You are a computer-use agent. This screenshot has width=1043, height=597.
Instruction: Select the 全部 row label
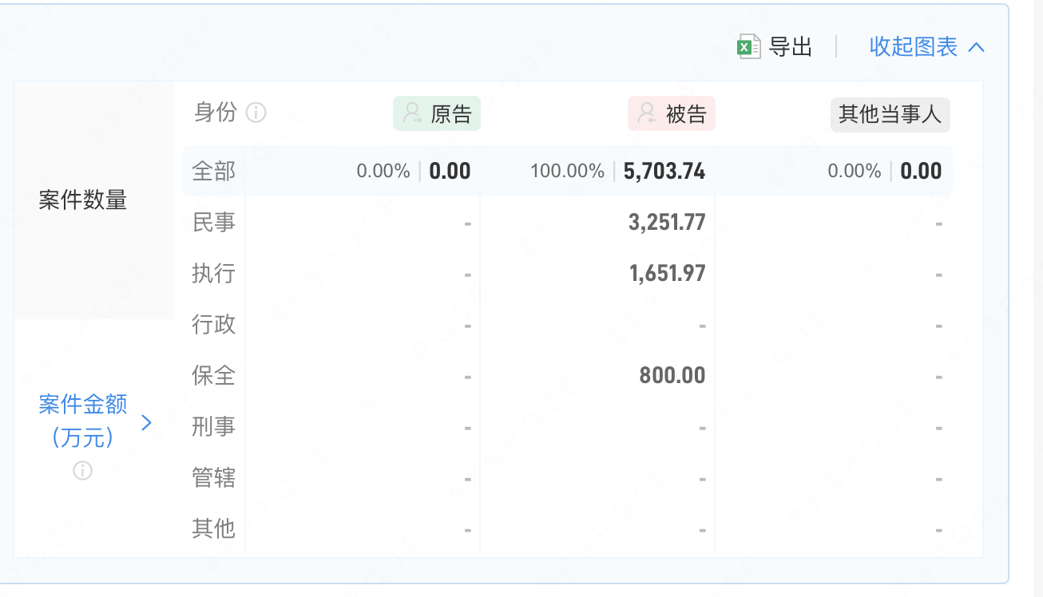point(213,171)
